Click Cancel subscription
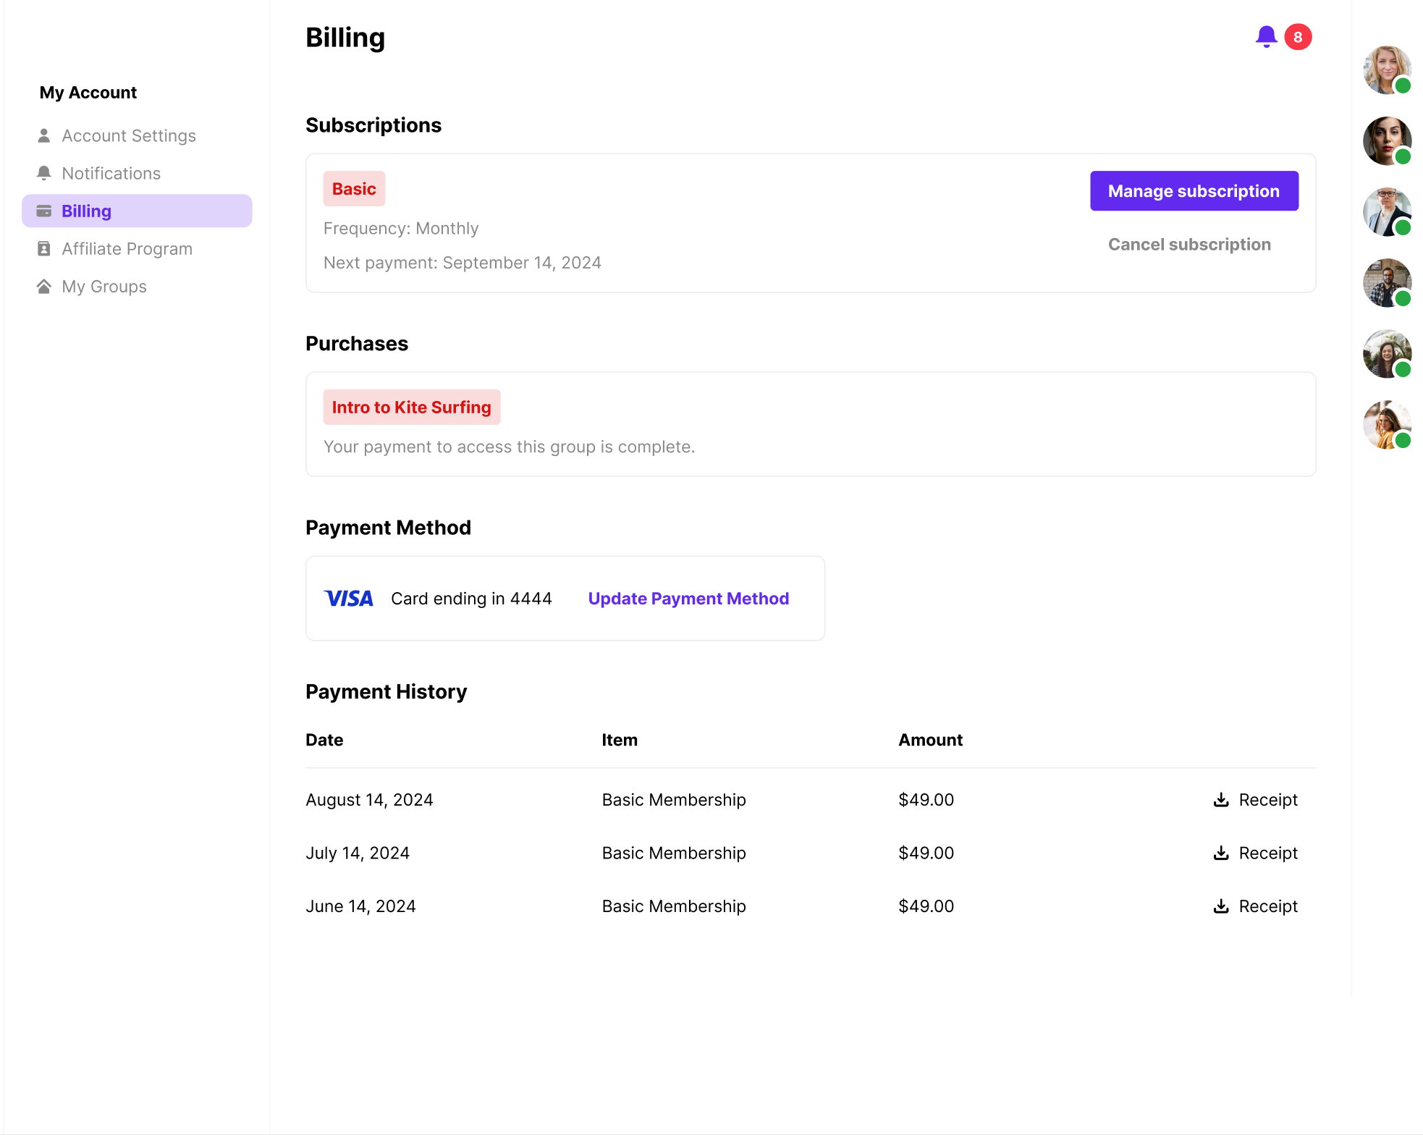This screenshot has height=1135, width=1423. (x=1189, y=245)
